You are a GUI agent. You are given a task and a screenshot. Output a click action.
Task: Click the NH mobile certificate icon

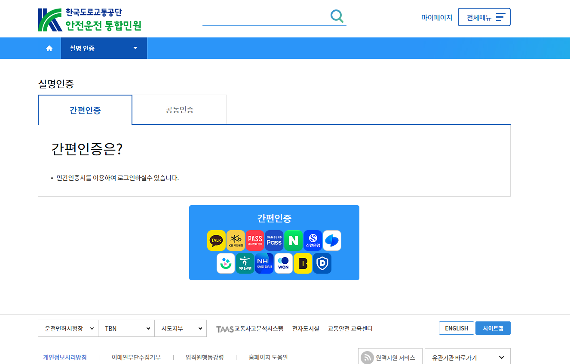264,263
